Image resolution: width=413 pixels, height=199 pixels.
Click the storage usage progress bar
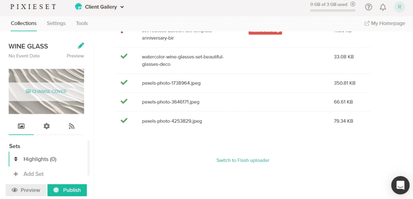click(333, 10)
